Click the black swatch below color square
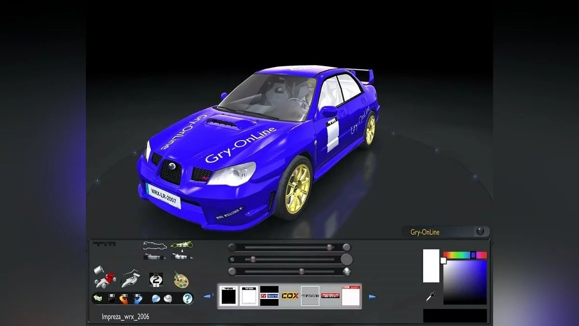579x326 pixels. click(x=455, y=316)
